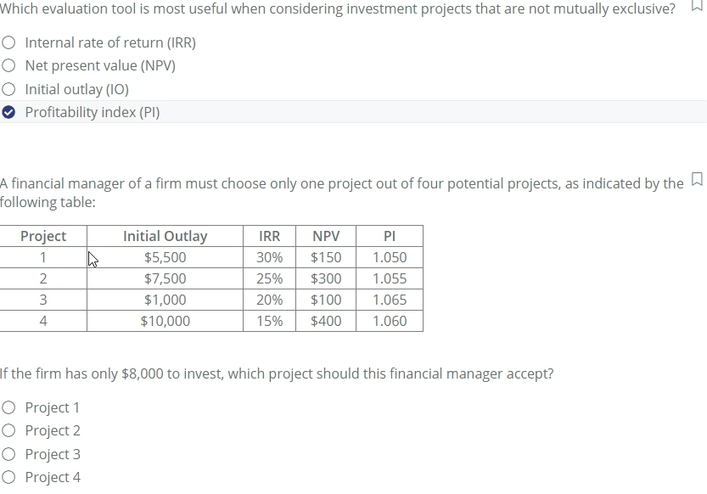Pick the Project 3 radio button

[x=8, y=454]
